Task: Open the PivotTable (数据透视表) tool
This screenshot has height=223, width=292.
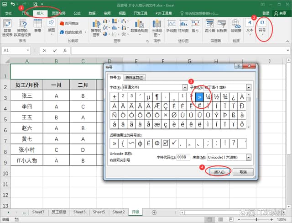Action: point(7,28)
